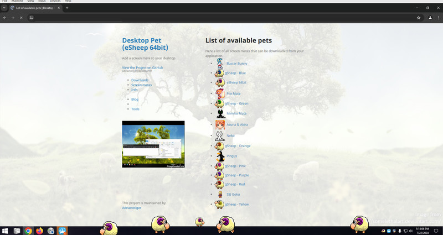Go to the Screen mates page
This screenshot has height=235, width=443.
click(142, 85)
